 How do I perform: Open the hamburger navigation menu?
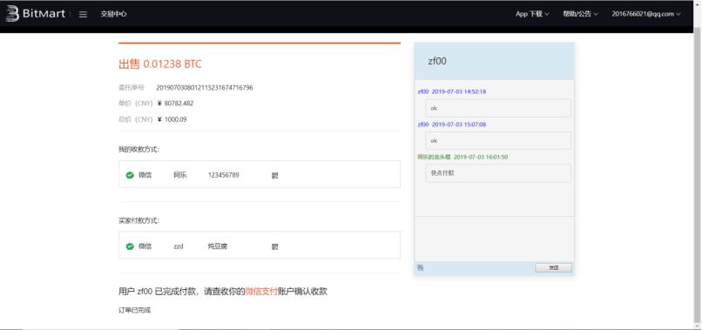tap(83, 14)
